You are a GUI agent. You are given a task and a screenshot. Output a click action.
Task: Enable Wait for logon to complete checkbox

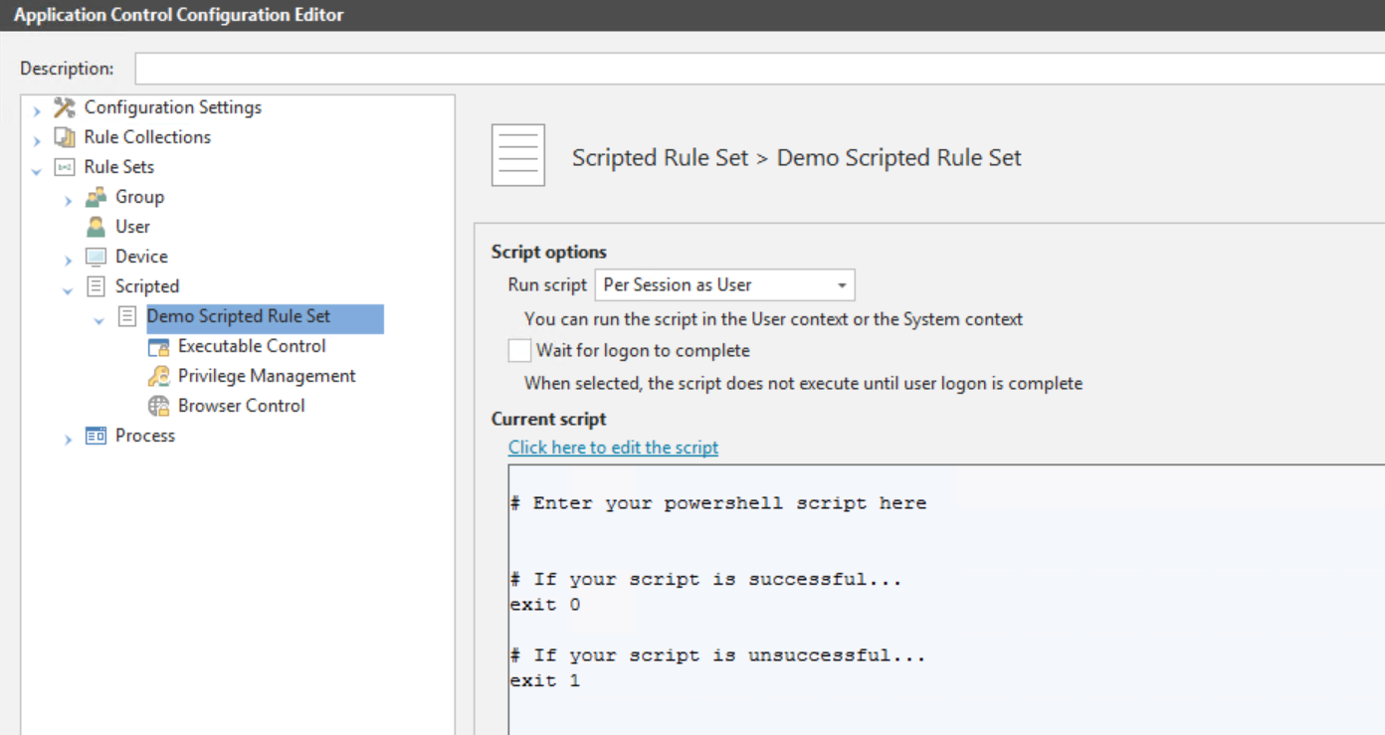[x=519, y=351]
